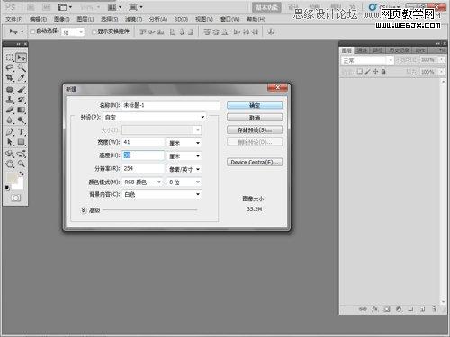450x337 pixels.
Task: Select the Hand tool
Action: 10,164
